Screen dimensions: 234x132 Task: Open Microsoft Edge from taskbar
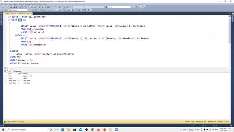(x=63, y=129)
